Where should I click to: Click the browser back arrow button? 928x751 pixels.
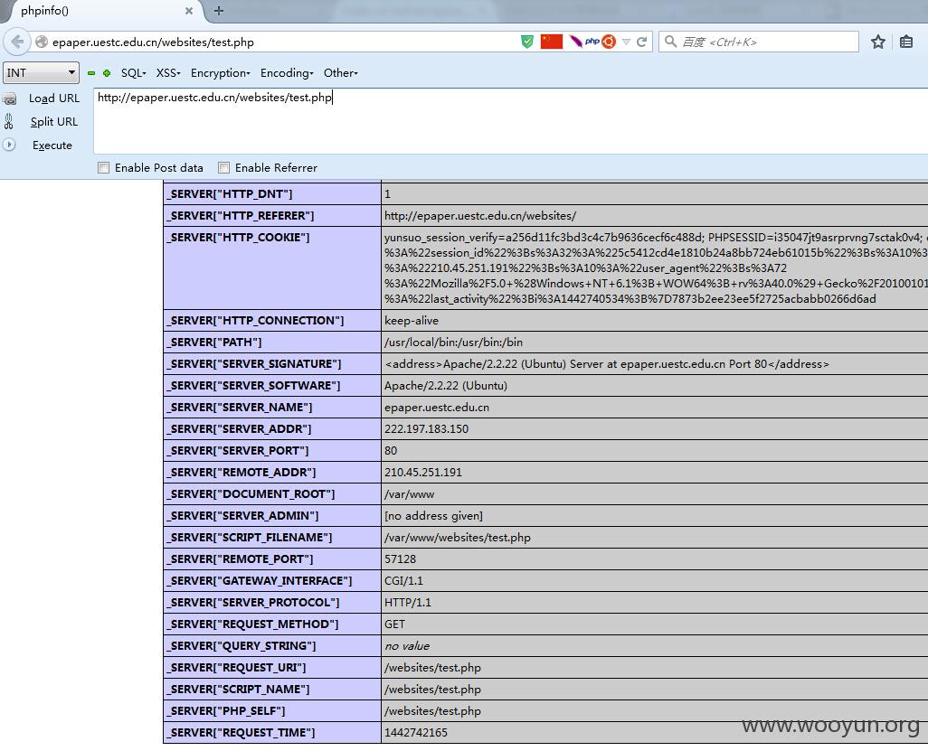[x=17, y=42]
